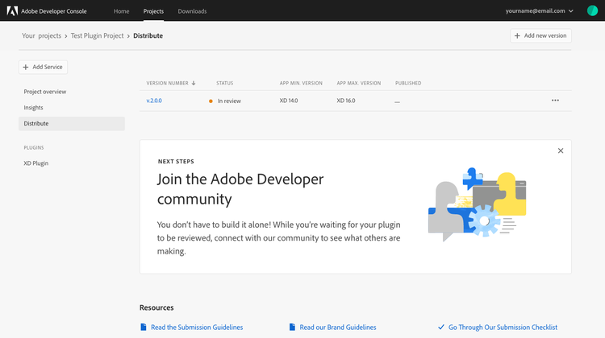Open Insights in sidebar
Image resolution: width=605 pixels, height=338 pixels.
tap(33, 107)
